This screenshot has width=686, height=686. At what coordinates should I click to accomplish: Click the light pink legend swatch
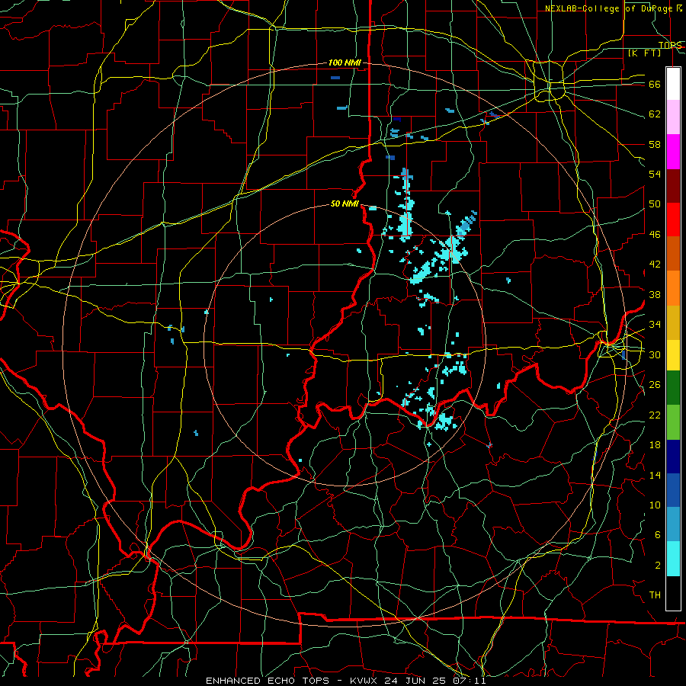(x=673, y=117)
